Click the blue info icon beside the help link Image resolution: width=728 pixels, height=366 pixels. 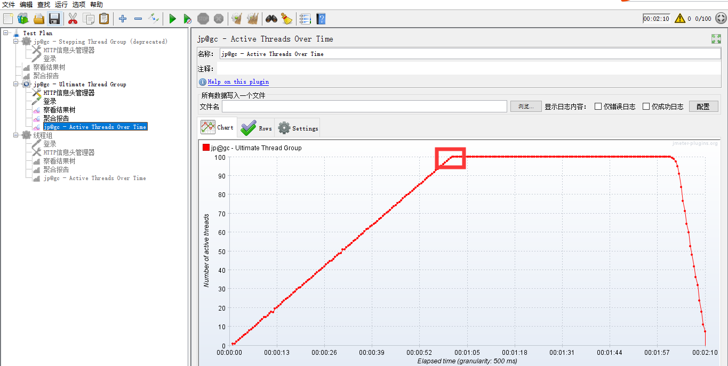tap(203, 82)
